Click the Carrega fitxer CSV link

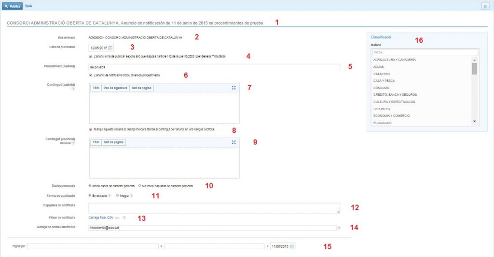point(101,218)
